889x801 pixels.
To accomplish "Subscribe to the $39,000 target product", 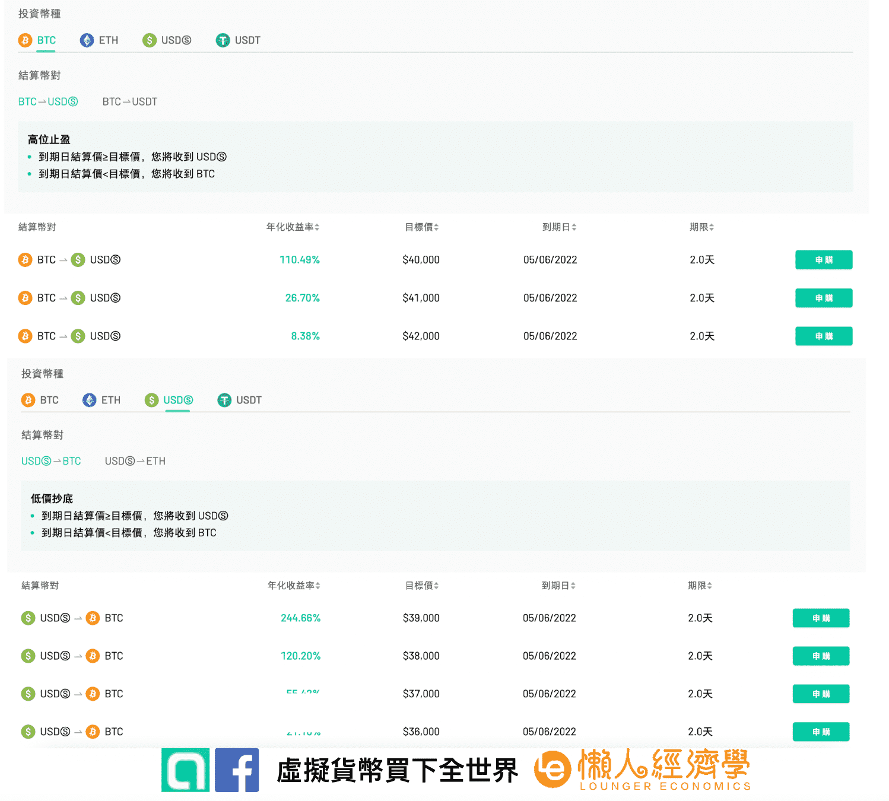I will (821, 618).
